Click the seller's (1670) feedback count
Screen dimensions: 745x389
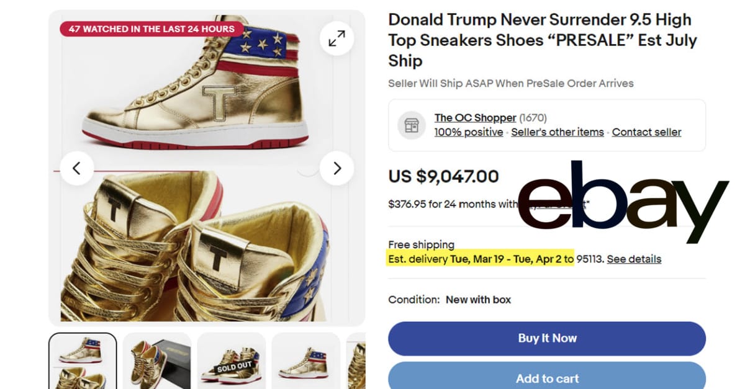(x=533, y=117)
